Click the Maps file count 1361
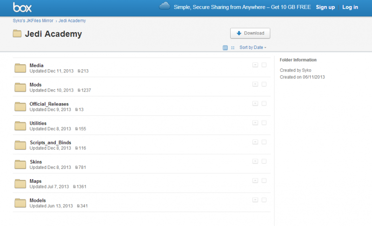372x226 pixels. pos(81,186)
